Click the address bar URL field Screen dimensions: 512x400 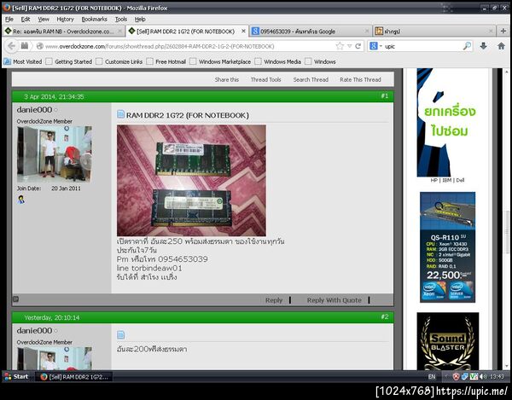pos(188,46)
